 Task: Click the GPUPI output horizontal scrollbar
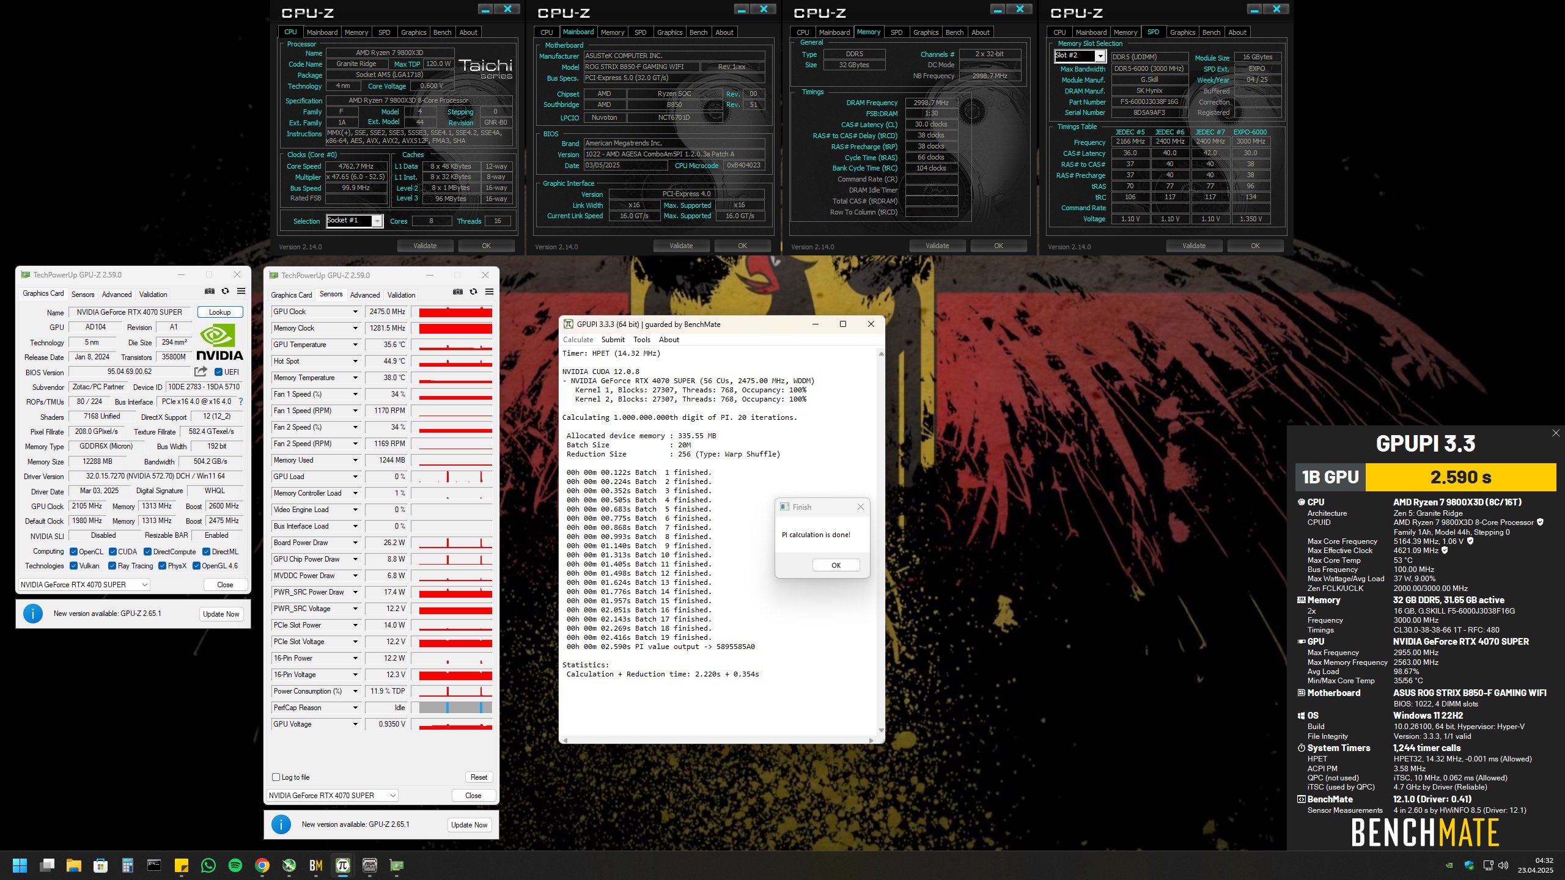(x=718, y=740)
